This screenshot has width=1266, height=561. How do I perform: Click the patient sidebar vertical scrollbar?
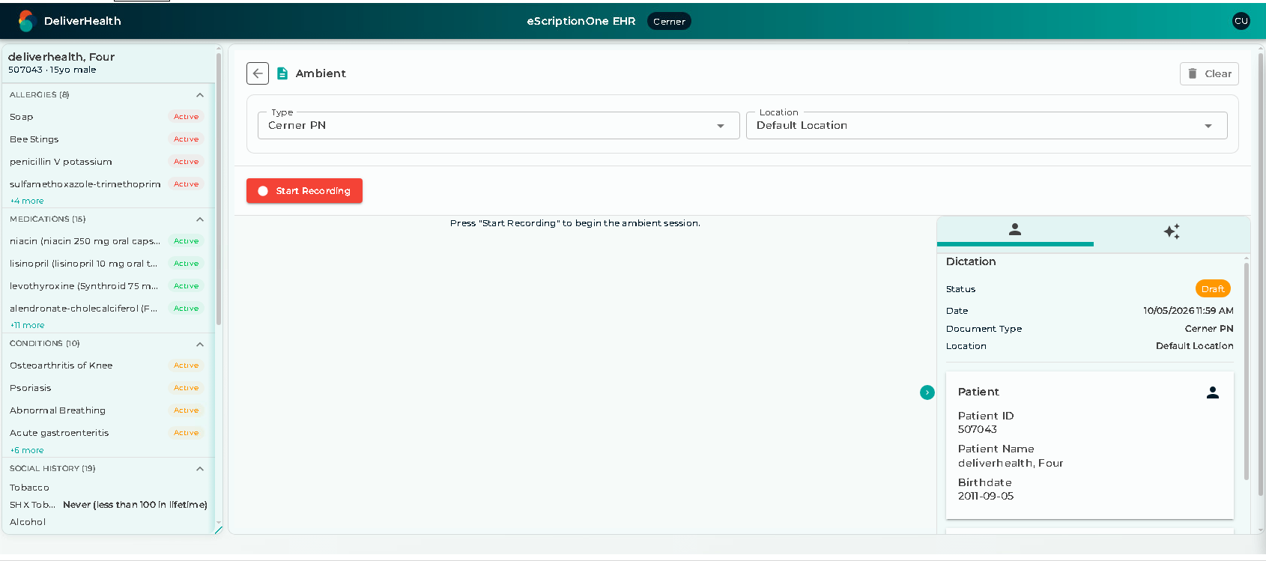pos(219,187)
